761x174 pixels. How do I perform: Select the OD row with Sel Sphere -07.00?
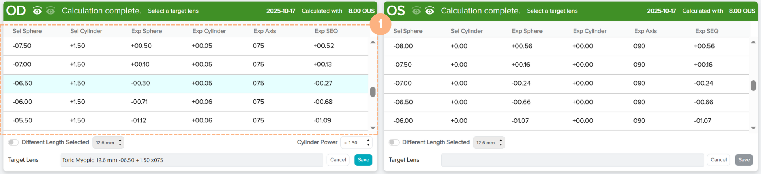(185, 65)
